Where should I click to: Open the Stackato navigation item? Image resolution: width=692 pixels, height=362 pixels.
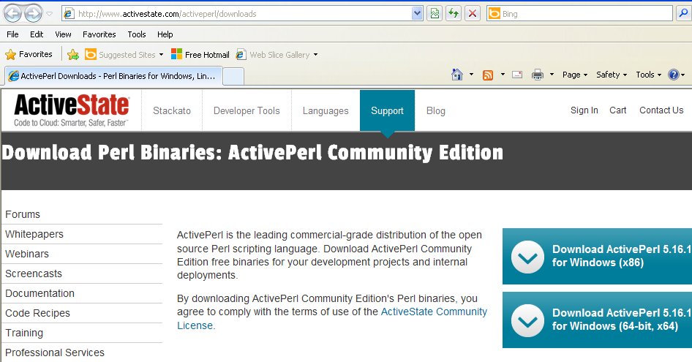tap(172, 111)
